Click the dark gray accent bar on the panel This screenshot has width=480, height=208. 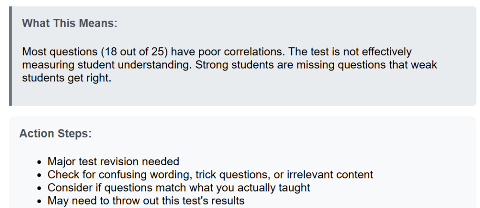point(10,56)
